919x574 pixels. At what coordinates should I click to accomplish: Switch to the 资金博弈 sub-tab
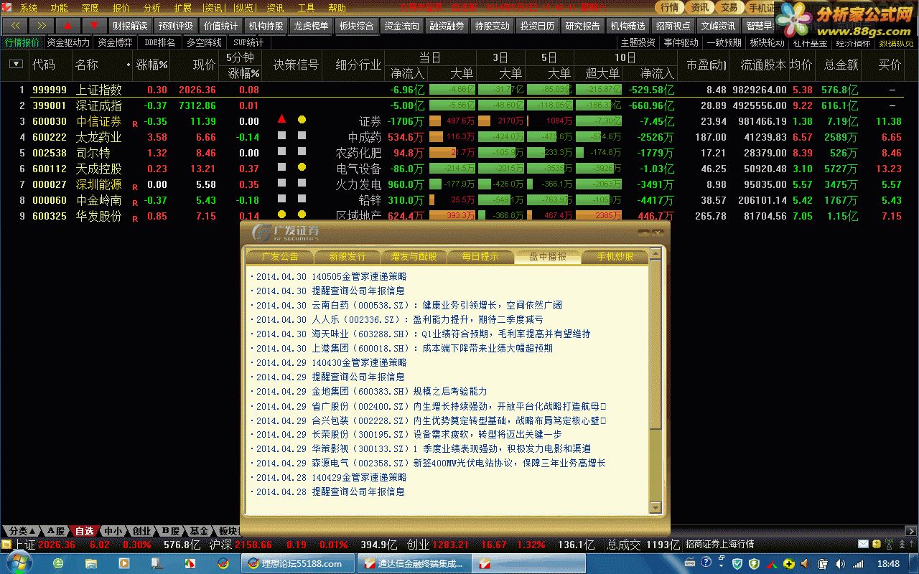pos(115,42)
